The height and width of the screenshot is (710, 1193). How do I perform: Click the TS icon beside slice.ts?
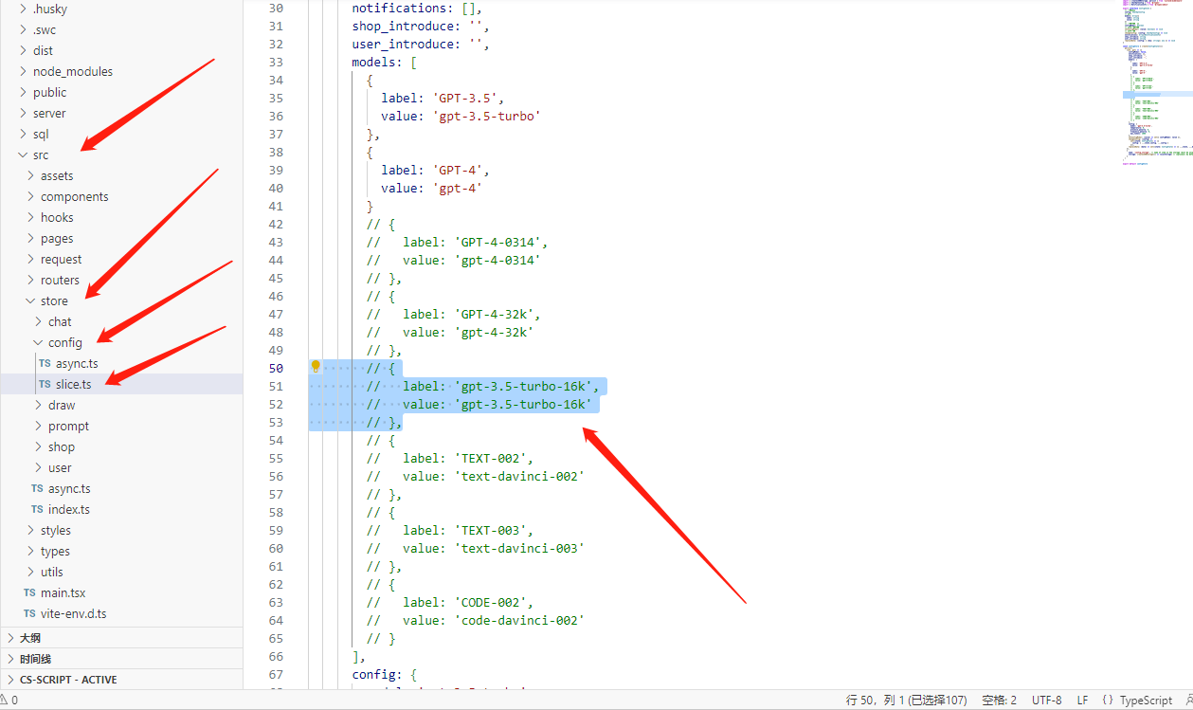[45, 384]
